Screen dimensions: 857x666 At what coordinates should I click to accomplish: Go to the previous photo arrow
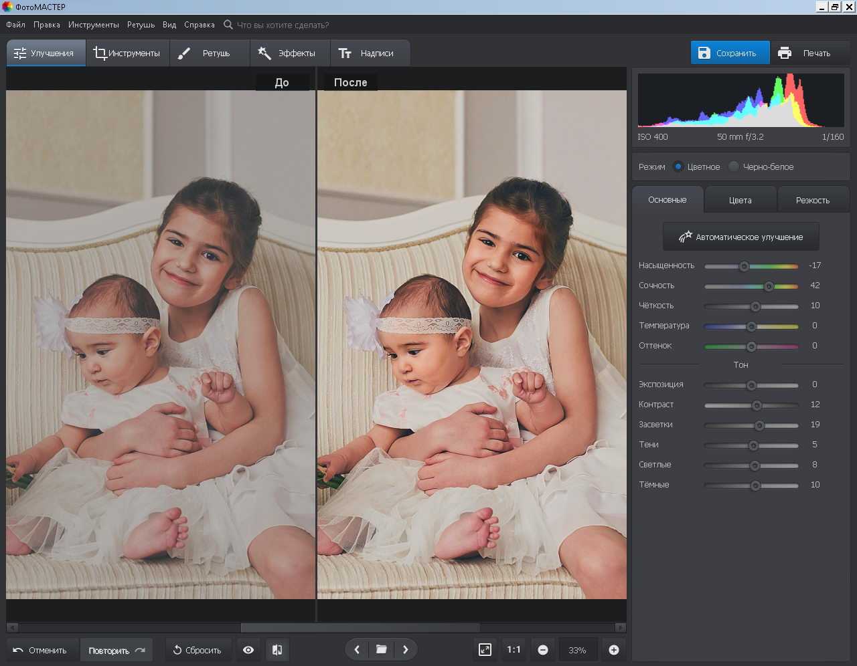(357, 649)
